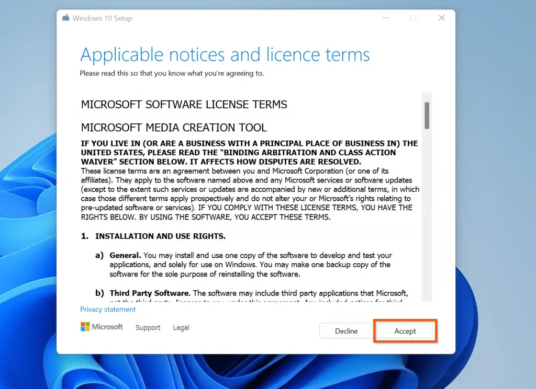Screen dimensions: 536x389
Task: Click the greyed-out maximize button
Action: 414,18
